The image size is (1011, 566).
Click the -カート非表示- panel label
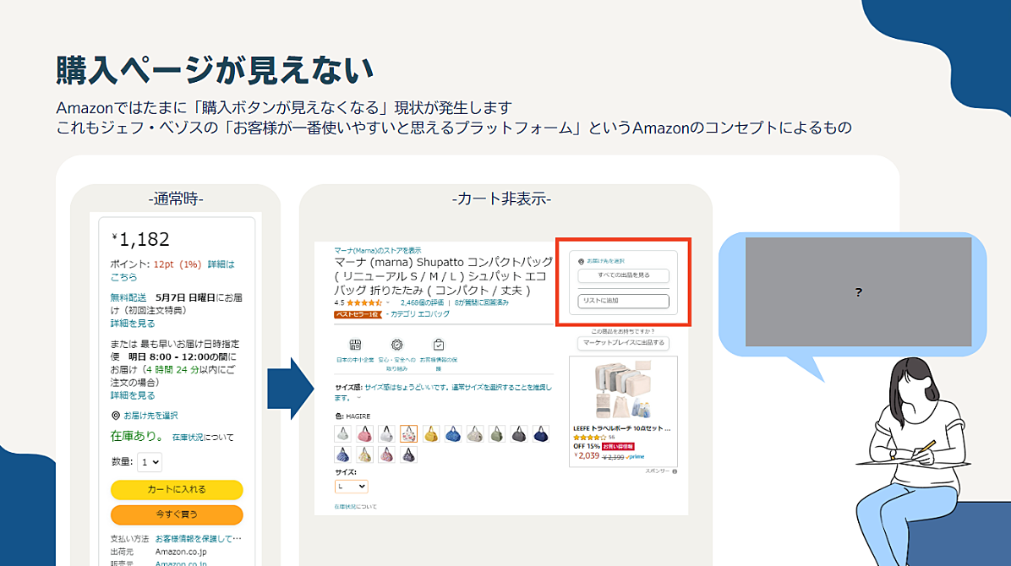(501, 199)
